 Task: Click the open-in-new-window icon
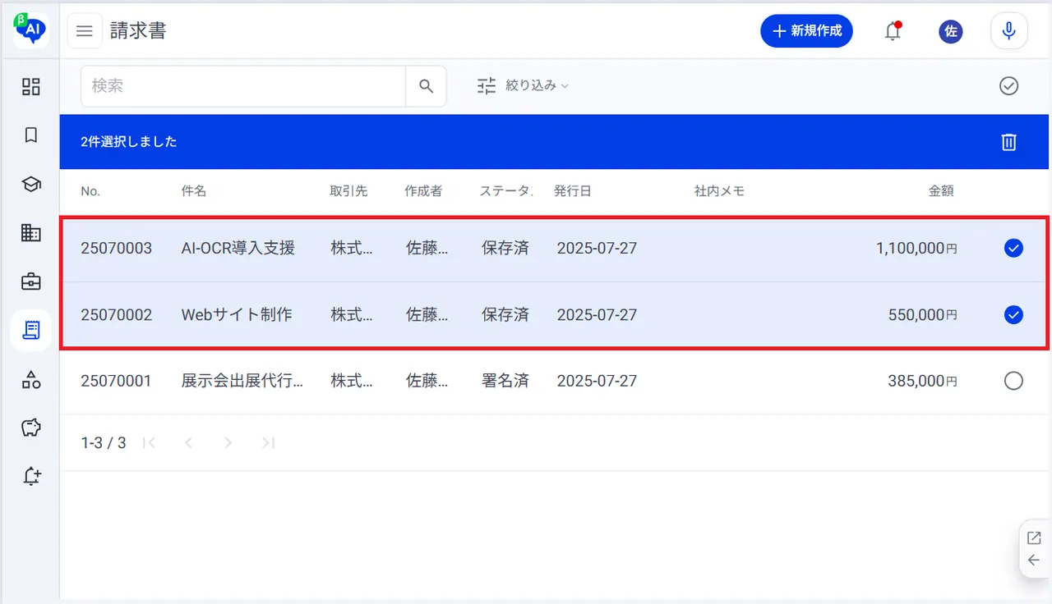tap(1034, 538)
